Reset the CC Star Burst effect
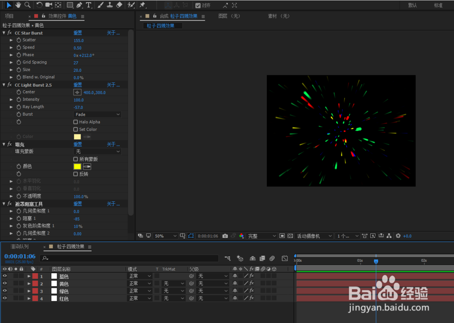Screen dimensions: 454x323 click(x=78, y=33)
